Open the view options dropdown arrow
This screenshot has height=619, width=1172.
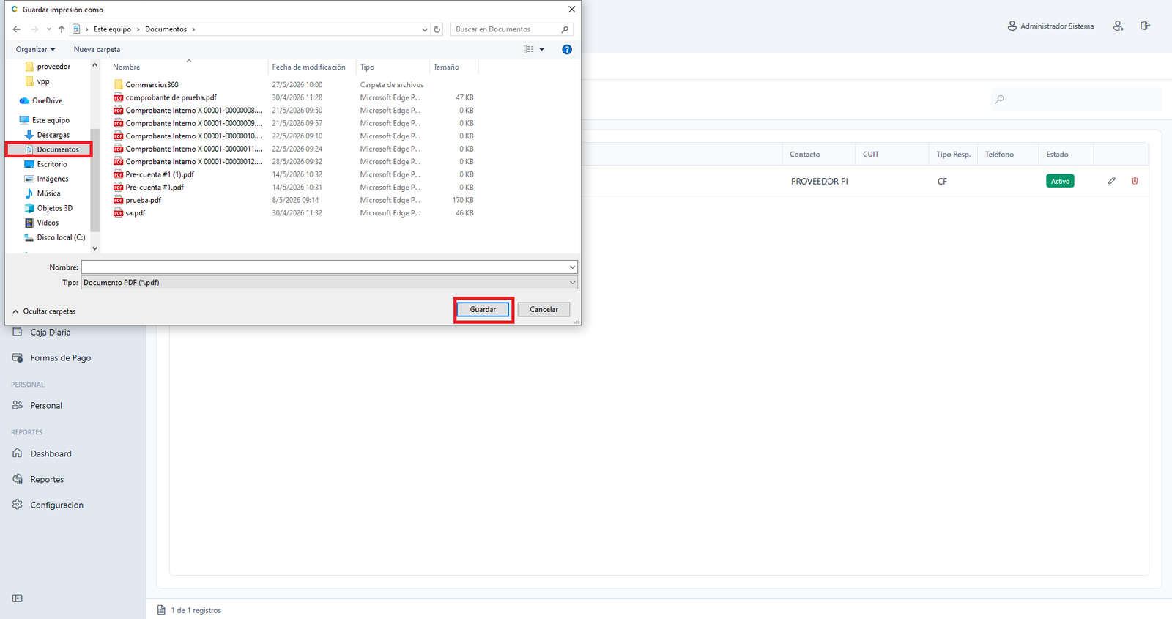tap(542, 49)
